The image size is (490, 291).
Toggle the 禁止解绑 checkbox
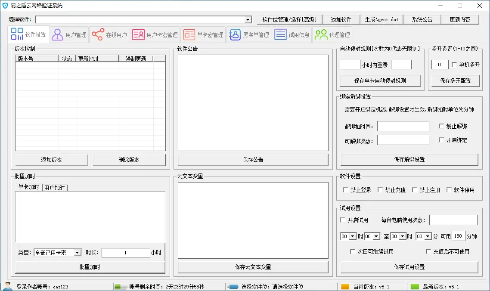[441, 126]
